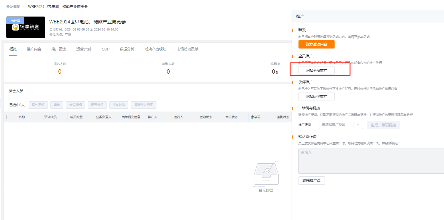Viewport: 444px width, 220px height.
Task: Click the orange 群发活动内容 button
Action: tap(316, 45)
